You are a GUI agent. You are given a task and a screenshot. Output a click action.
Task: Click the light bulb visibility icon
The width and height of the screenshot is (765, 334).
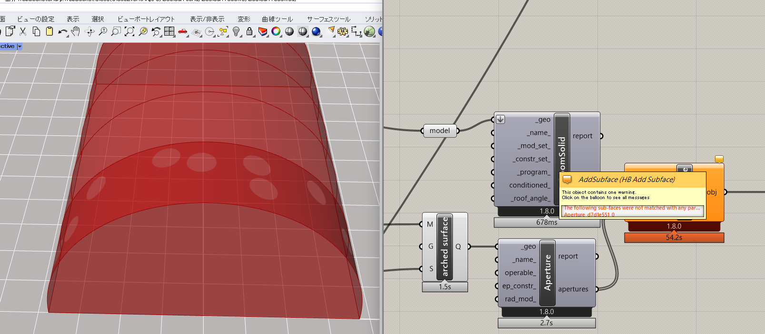tap(236, 32)
